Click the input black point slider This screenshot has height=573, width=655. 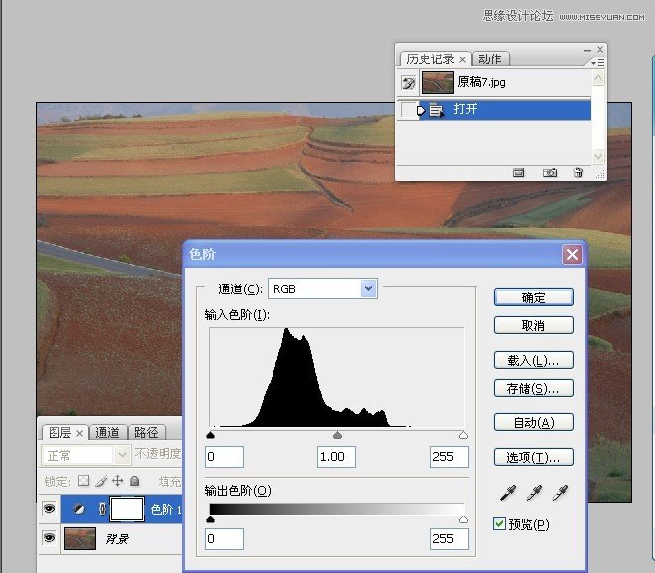coord(210,435)
